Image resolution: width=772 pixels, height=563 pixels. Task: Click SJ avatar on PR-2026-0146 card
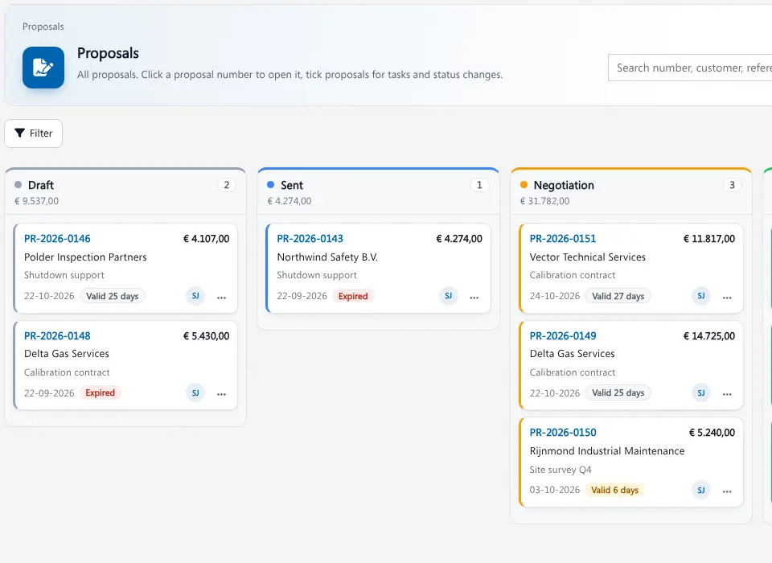click(195, 296)
